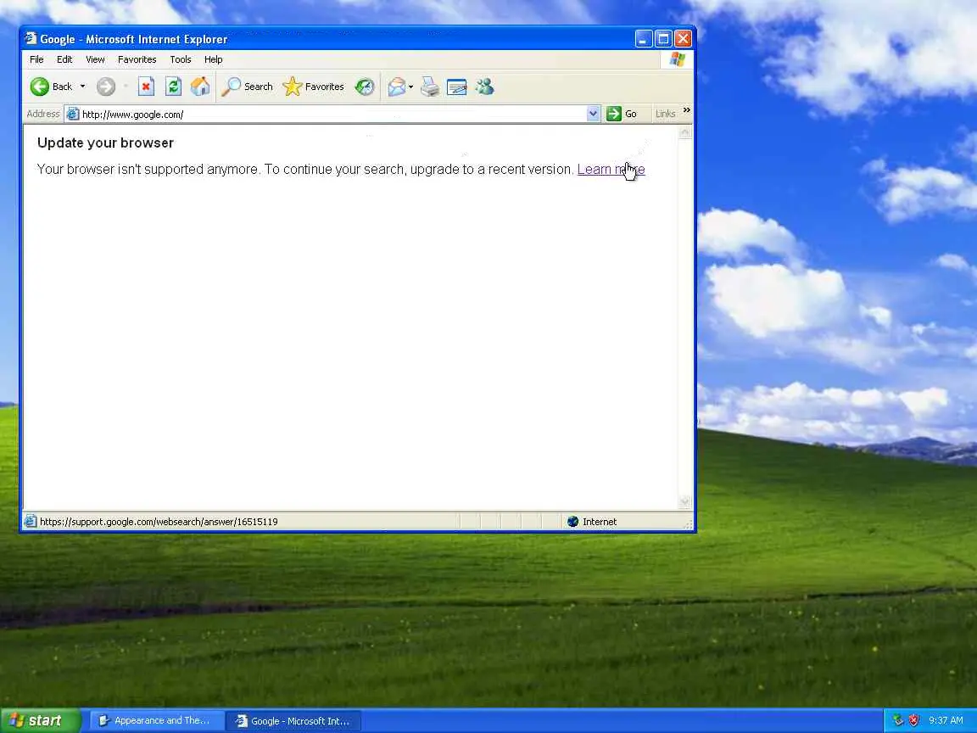Click the scrollbar up arrow
This screenshot has width=977, height=733.
coord(684,132)
